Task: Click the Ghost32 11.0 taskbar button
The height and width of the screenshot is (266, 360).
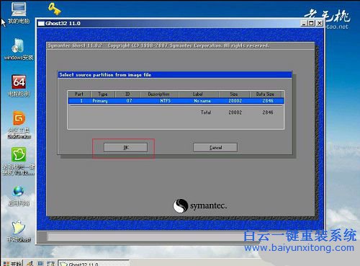Action: click(94, 263)
